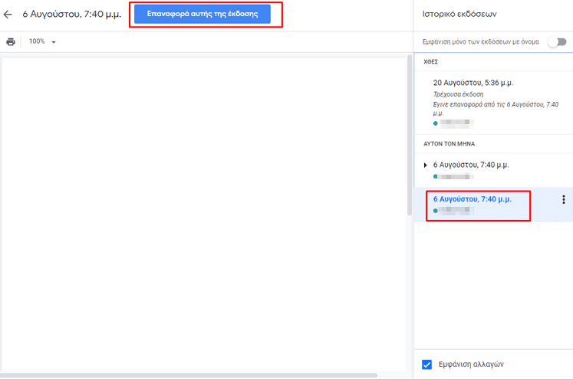This screenshot has height=380, width=573.
Task: Click the blank document page area
Action: point(204,214)
